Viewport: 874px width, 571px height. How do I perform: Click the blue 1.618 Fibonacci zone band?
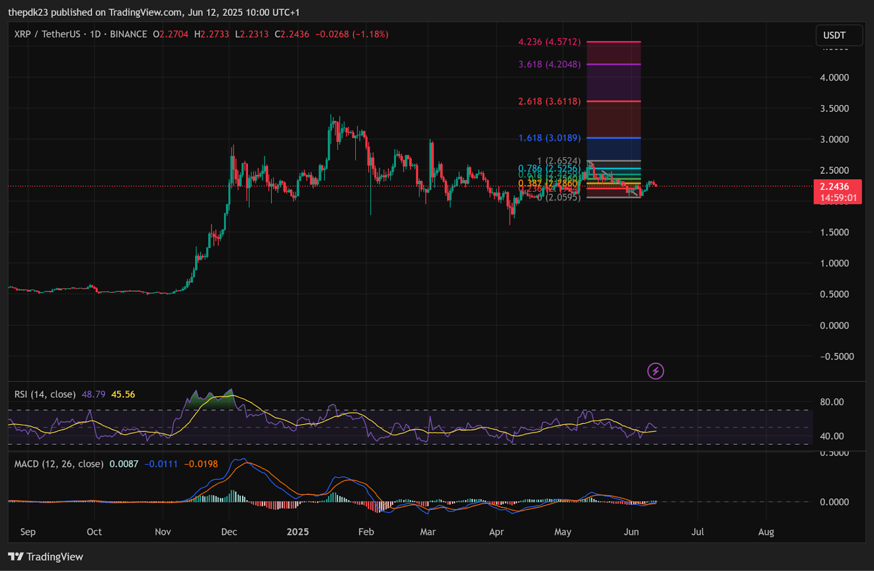click(x=613, y=149)
